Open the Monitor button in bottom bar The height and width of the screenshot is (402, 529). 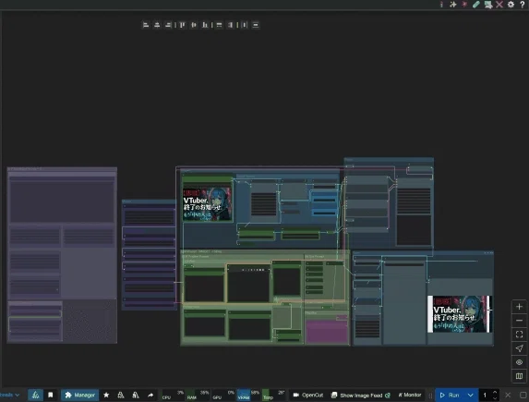click(410, 395)
